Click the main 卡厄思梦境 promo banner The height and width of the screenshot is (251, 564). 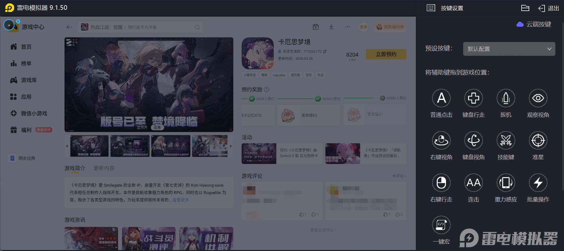[x=149, y=85]
